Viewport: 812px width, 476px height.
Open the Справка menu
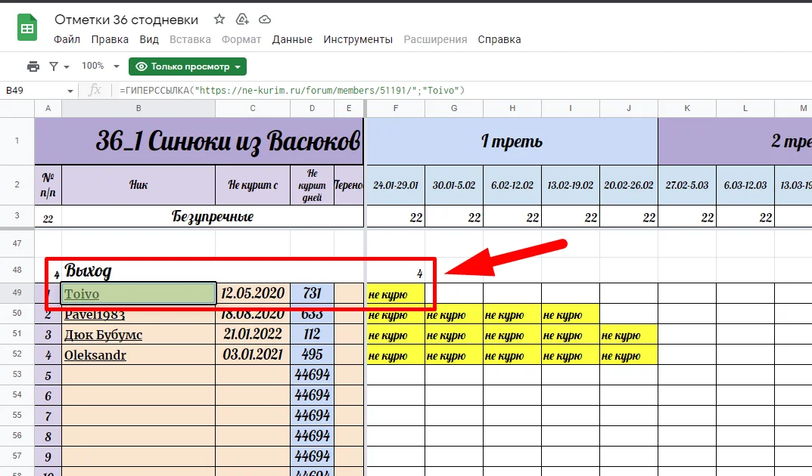pyautogui.click(x=499, y=39)
